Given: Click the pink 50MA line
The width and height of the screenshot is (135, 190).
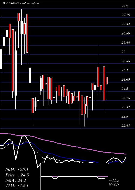Looking at the screenshot, I should click(x=63, y=144).
